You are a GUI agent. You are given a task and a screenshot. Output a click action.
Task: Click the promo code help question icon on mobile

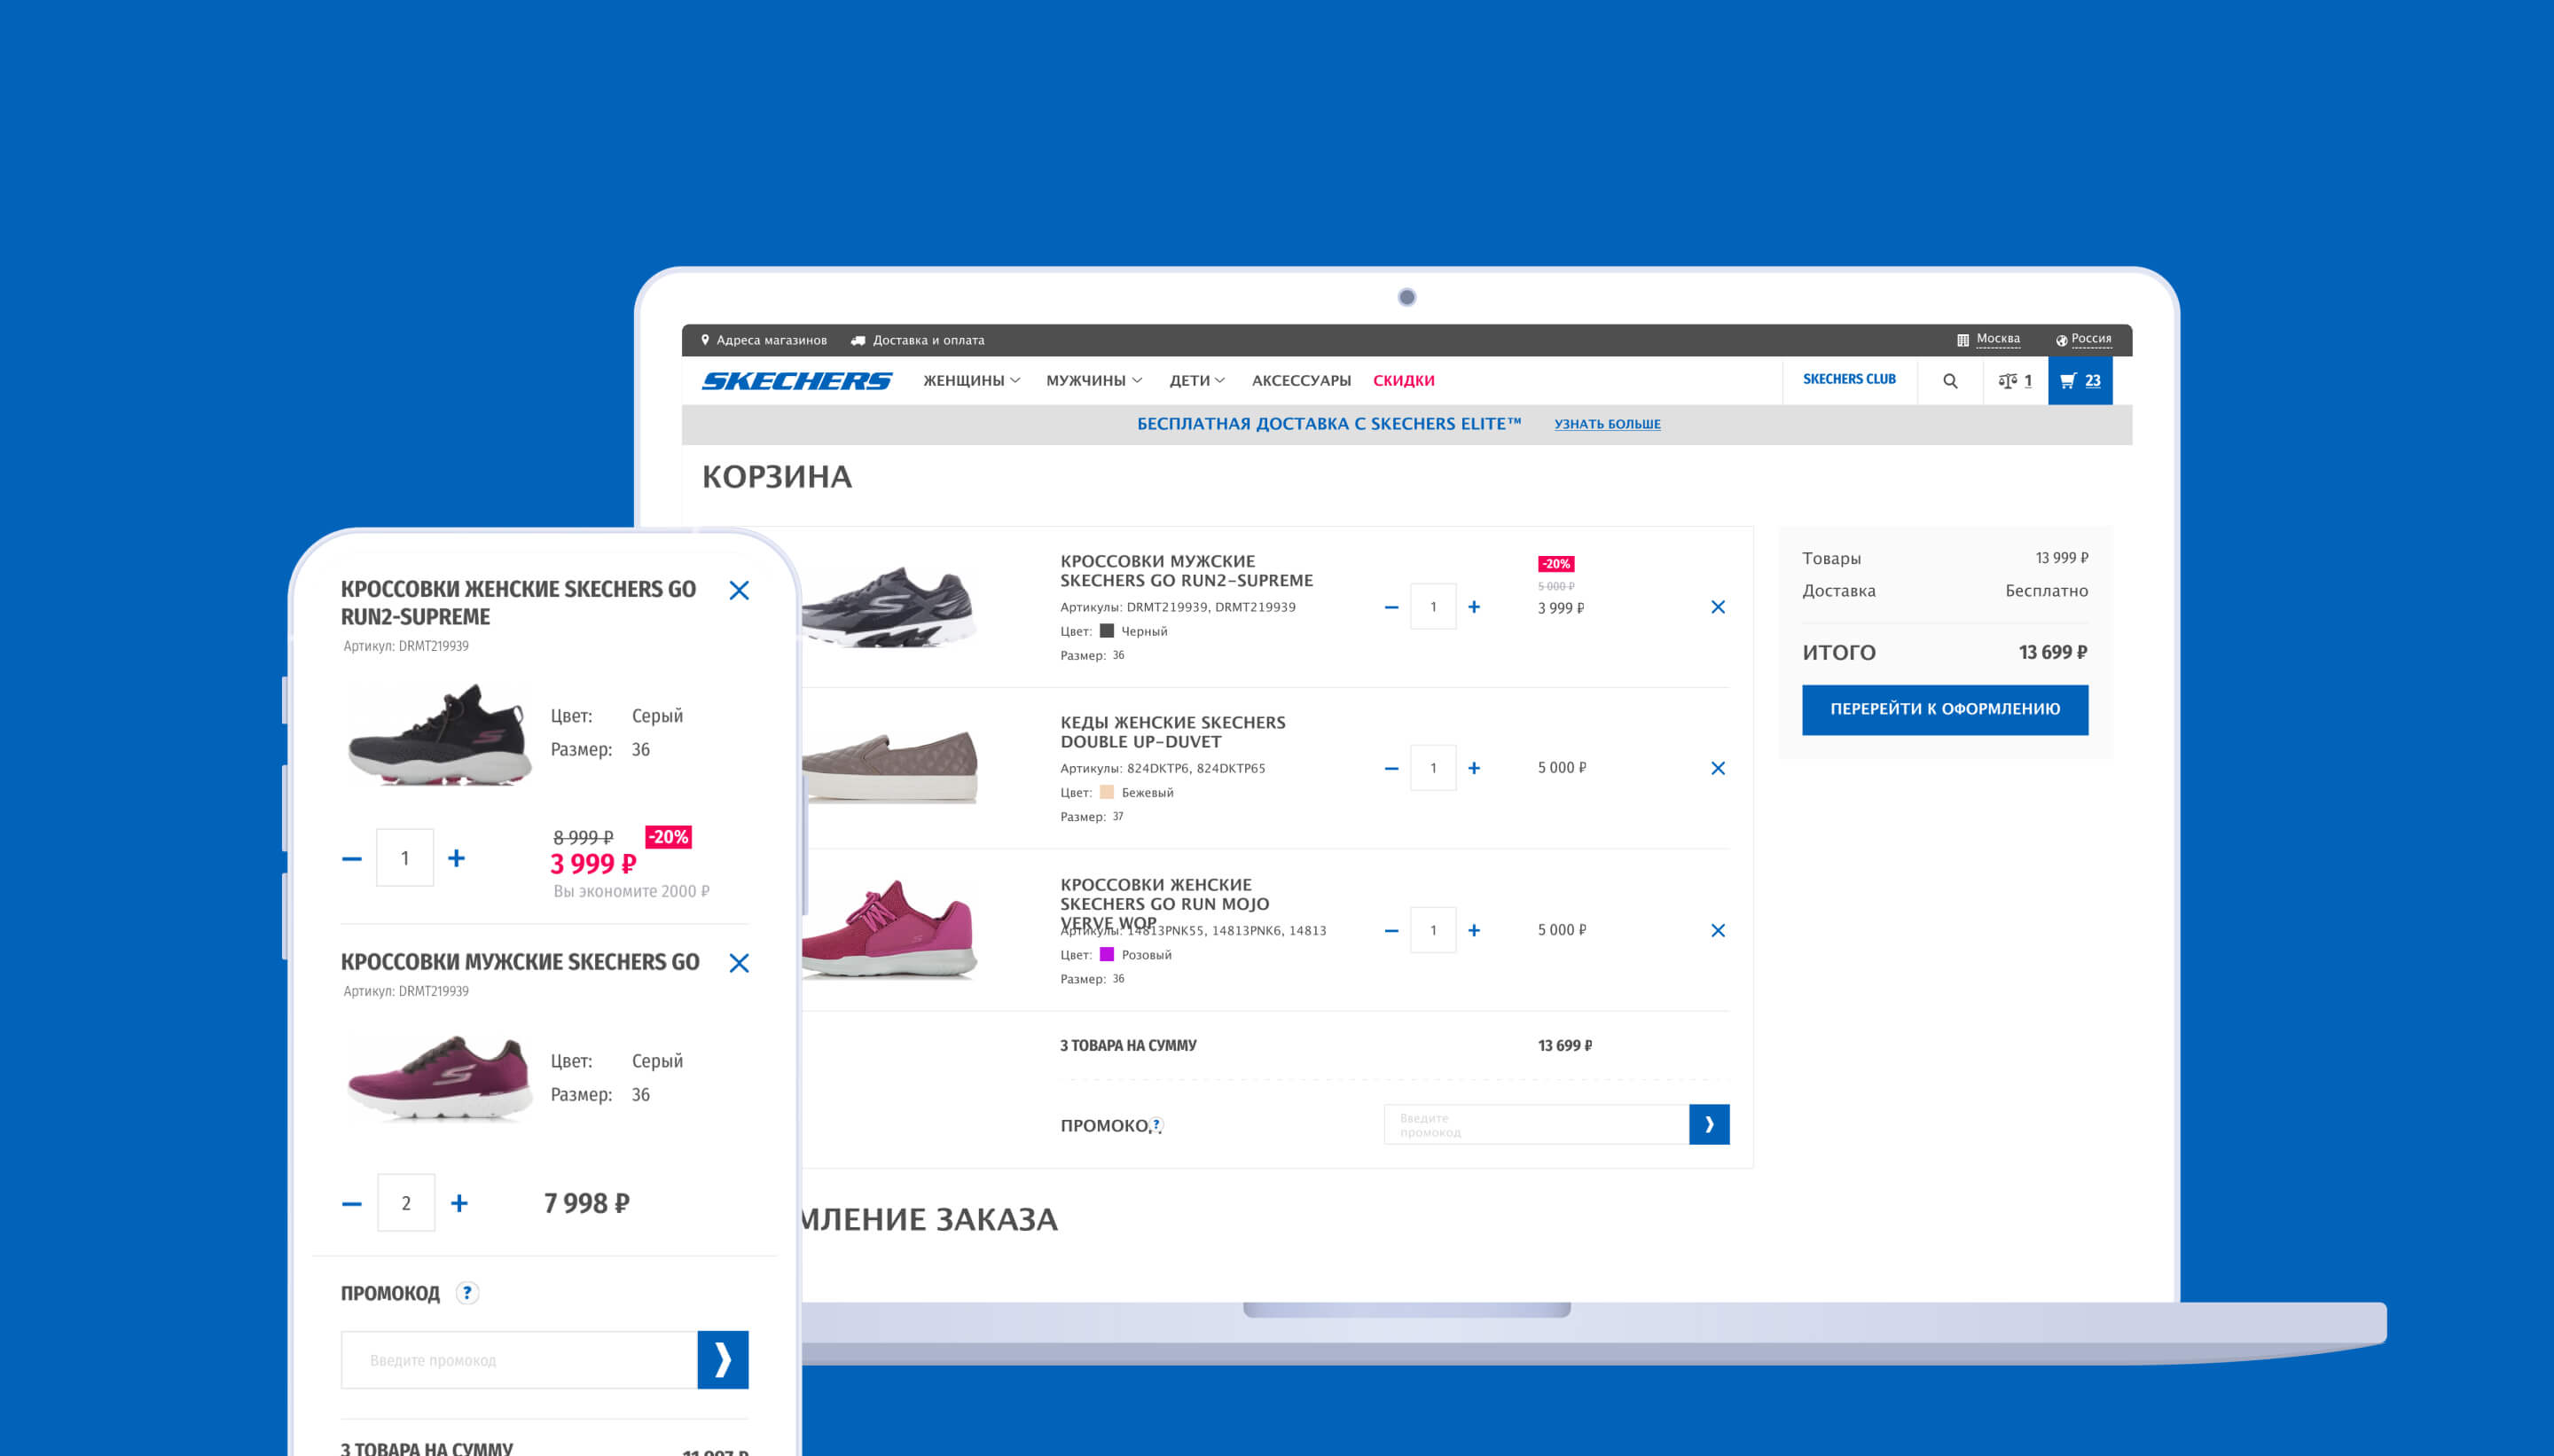click(x=467, y=1292)
